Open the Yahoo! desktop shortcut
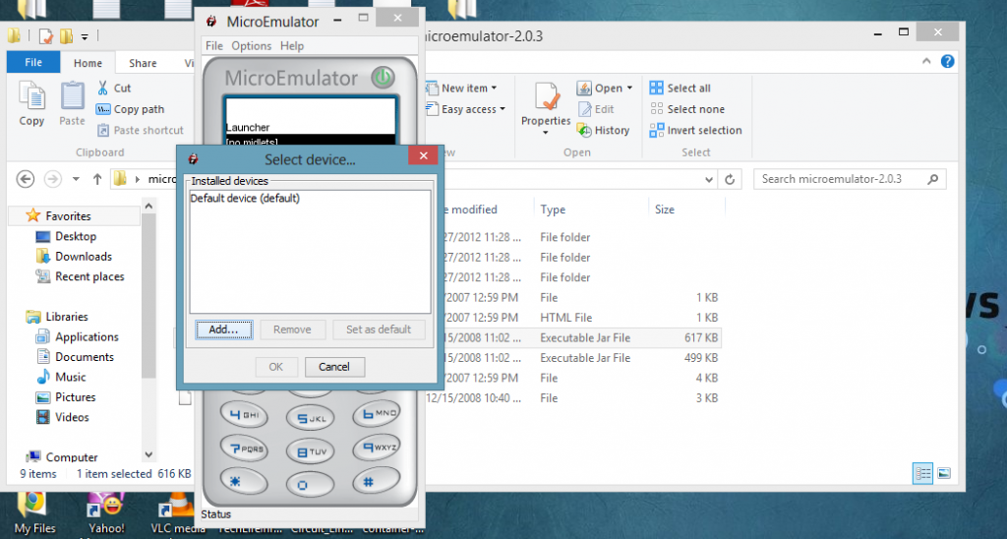The image size is (1007, 539). click(x=106, y=514)
